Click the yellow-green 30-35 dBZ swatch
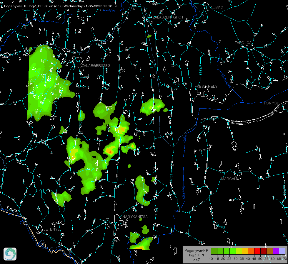The height and width of the screenshot is (264, 288). [x=239, y=251]
